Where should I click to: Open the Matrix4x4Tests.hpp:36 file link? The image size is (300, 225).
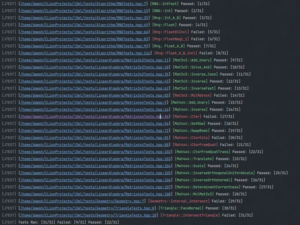pos(95,117)
